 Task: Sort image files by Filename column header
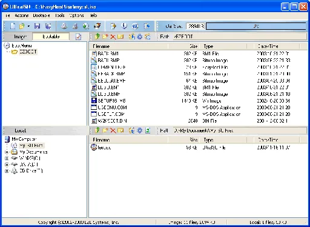128,46
